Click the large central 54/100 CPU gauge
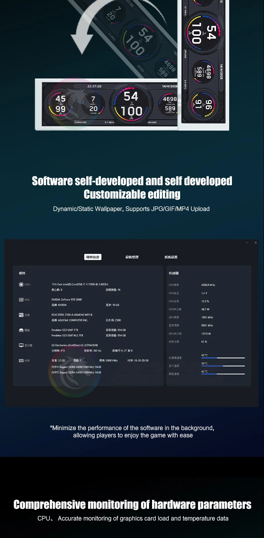This screenshot has width=264, height=538. 131,104
